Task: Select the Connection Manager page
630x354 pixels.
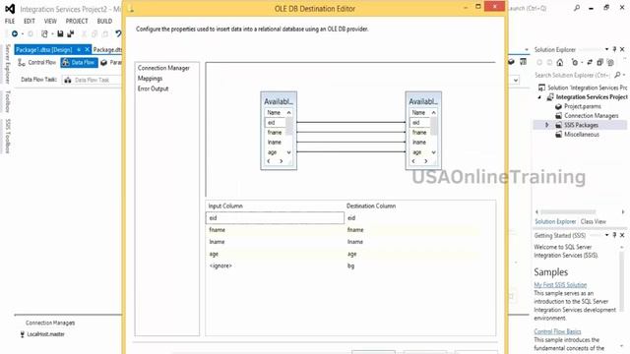Action: (x=163, y=68)
